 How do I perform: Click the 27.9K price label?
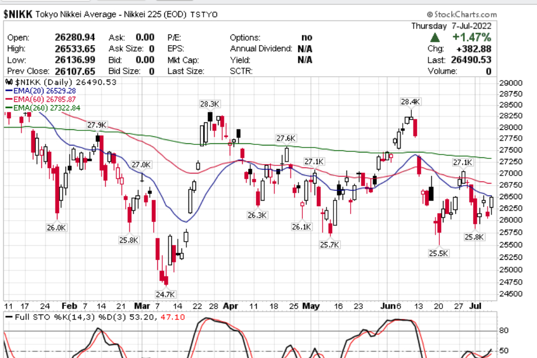97,125
